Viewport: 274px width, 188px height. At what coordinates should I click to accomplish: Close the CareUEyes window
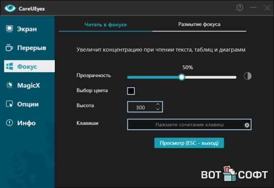[x=267, y=8]
